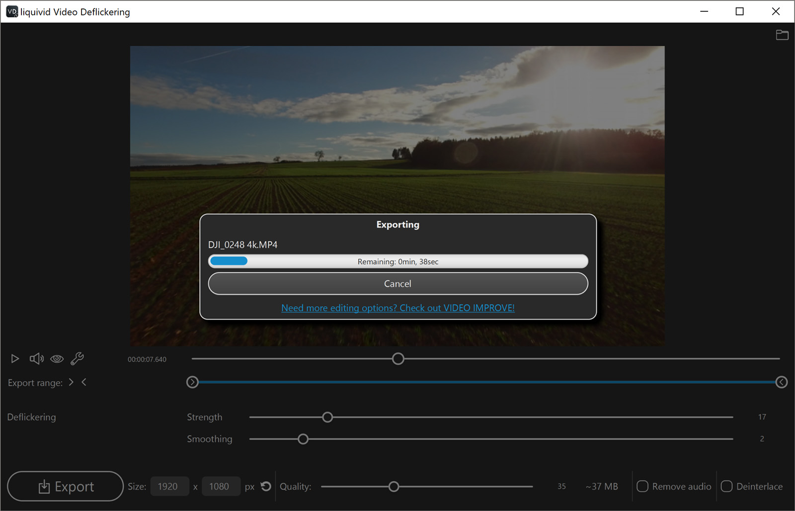
Task: Set export range start with the right-arrow icon
Action: click(x=71, y=382)
